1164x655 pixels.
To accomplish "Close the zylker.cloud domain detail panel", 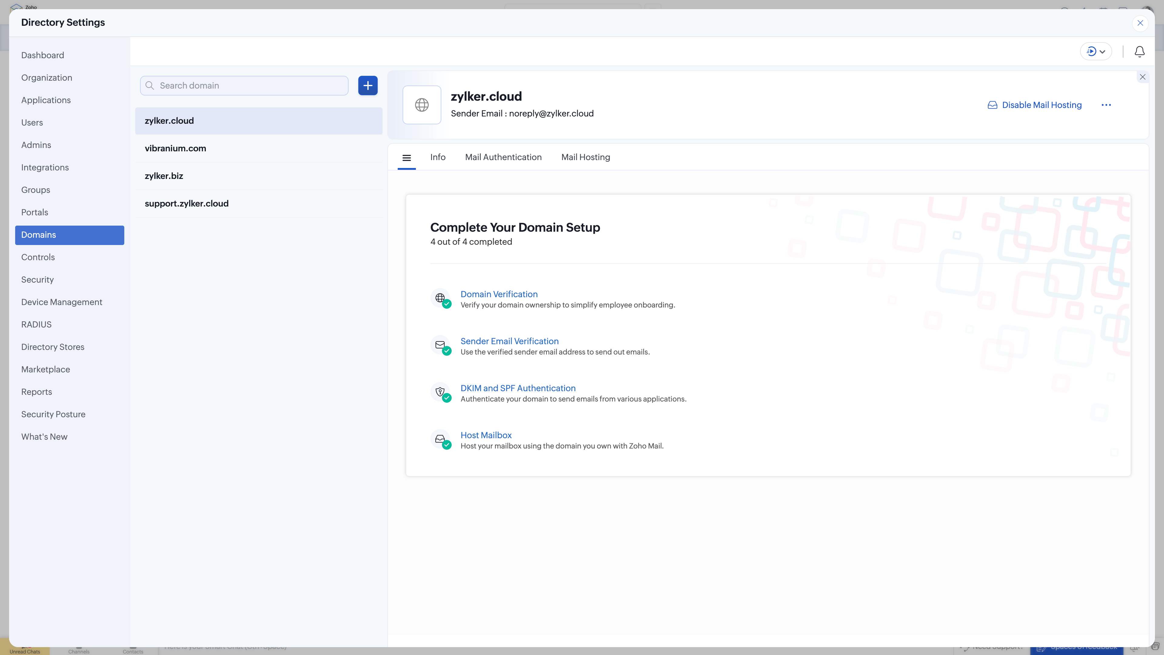I will pos(1142,77).
